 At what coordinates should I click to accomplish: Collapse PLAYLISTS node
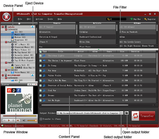pos(6,42)
